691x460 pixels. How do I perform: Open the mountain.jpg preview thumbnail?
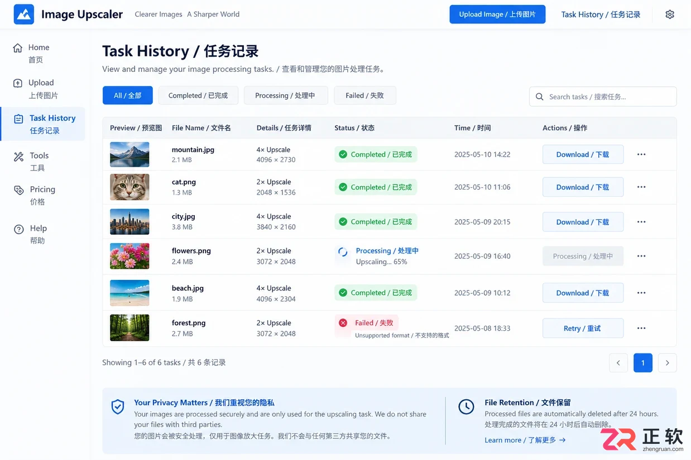click(129, 154)
